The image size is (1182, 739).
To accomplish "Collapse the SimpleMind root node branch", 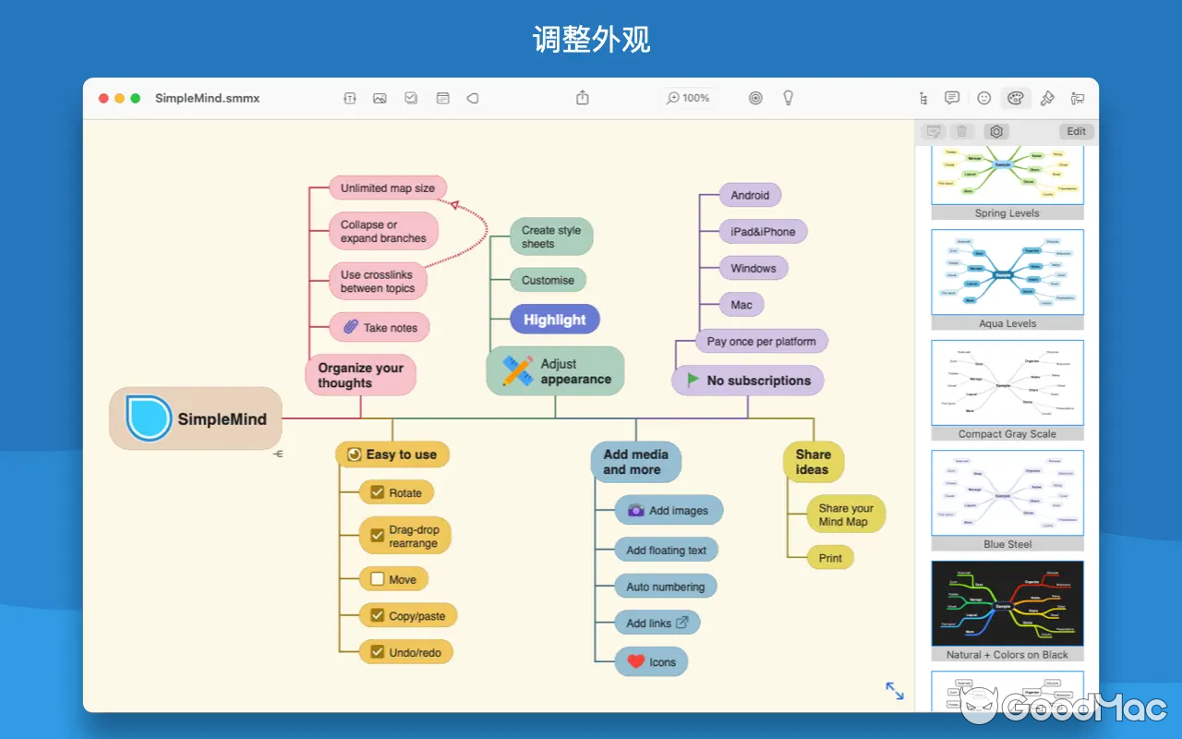I will coord(279,453).
